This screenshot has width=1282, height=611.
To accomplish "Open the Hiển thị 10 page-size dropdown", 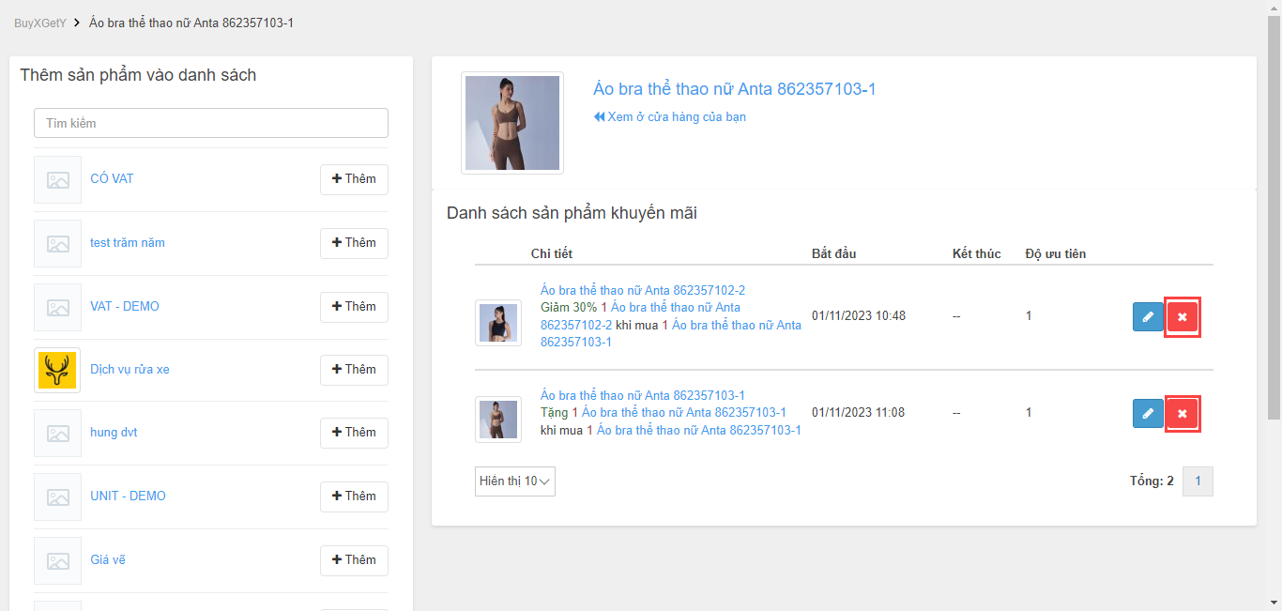I will [x=515, y=481].
